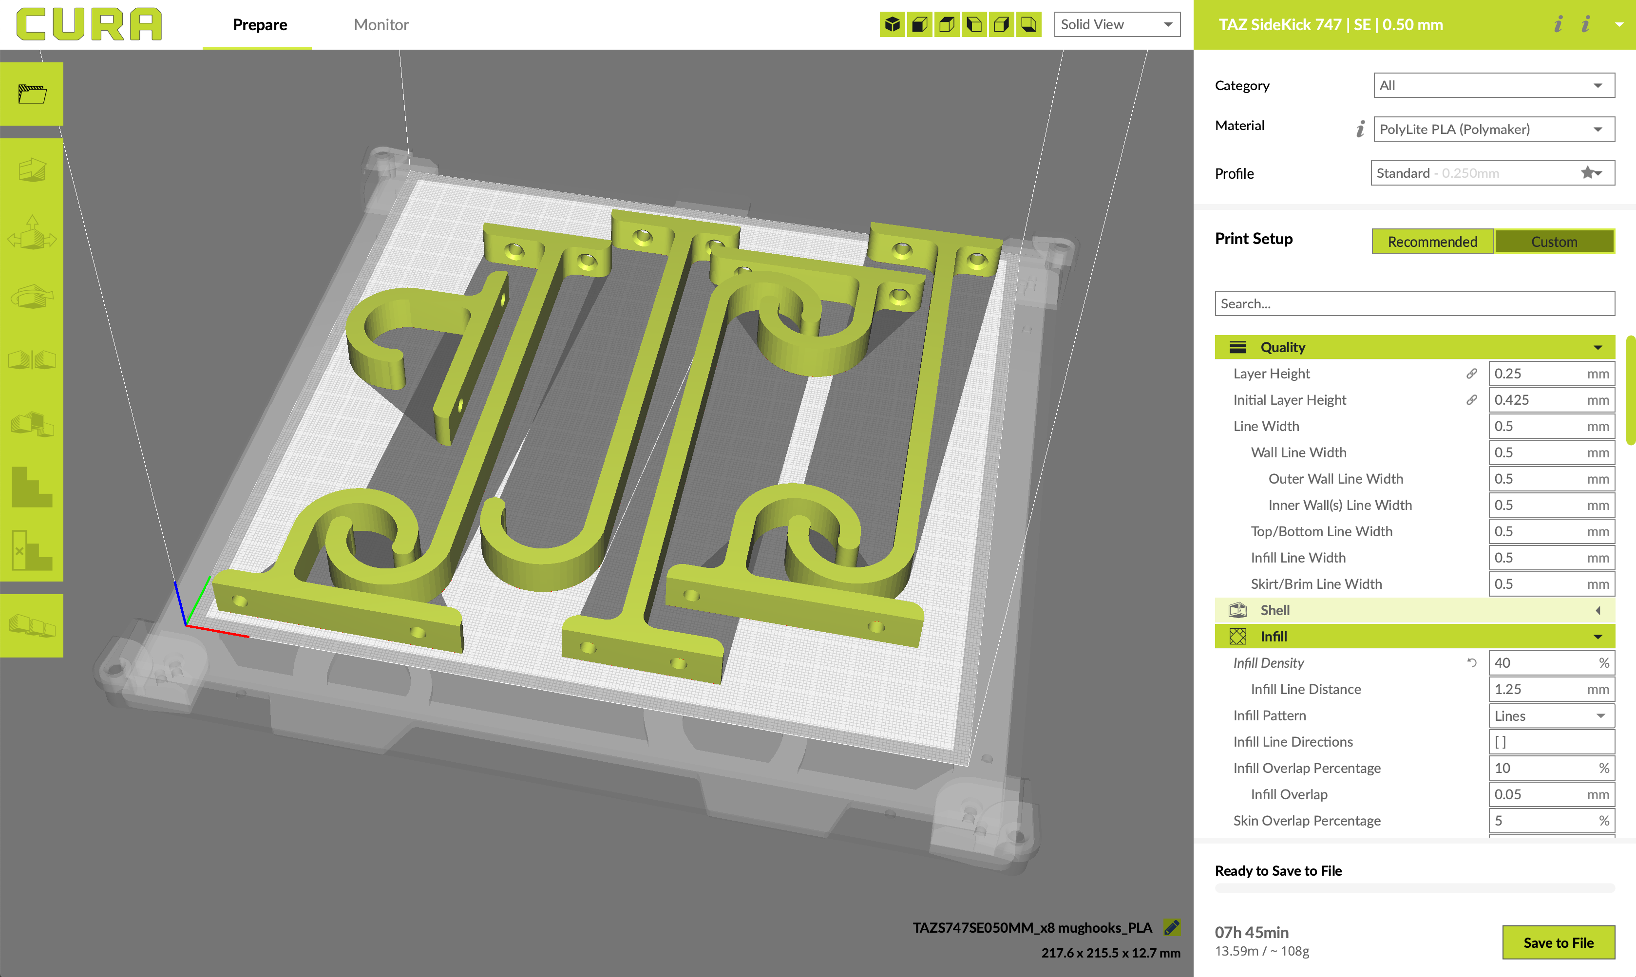Viewport: 1636px width, 977px height.
Task: Switch to the Monitor tab
Action: click(381, 25)
